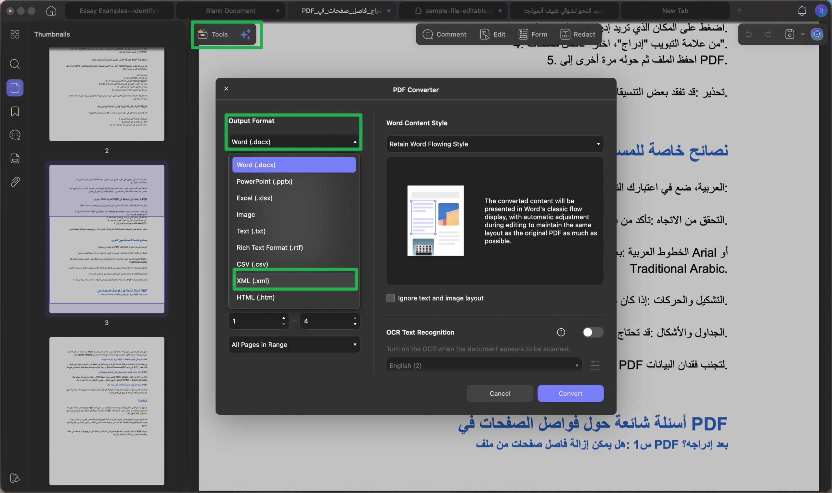832x493 pixels.
Task: Select HTML (.htm) format option
Action: 294,297
